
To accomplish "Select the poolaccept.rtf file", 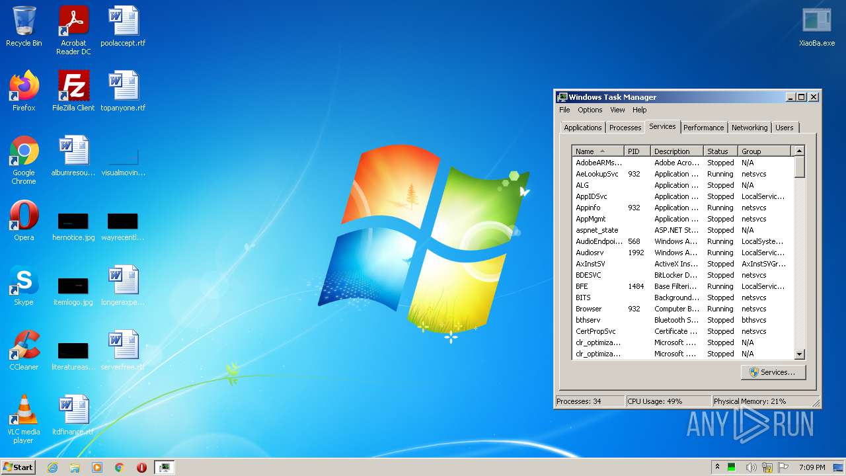I will pyautogui.click(x=123, y=26).
